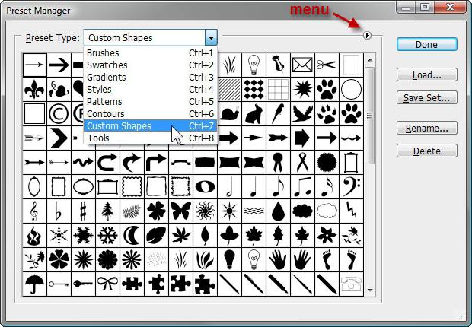The image size is (472, 327).
Task: Pick the solid filled light bulb shape
Action: (229, 260)
